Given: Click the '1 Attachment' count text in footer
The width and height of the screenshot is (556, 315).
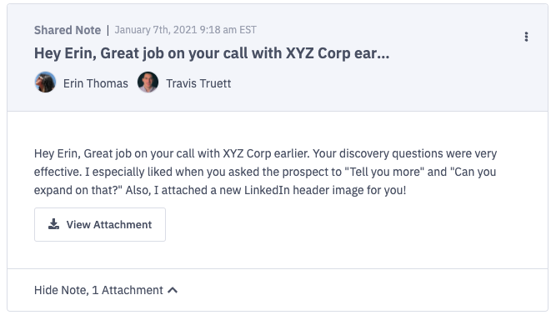Looking at the screenshot, I should 128,290.
